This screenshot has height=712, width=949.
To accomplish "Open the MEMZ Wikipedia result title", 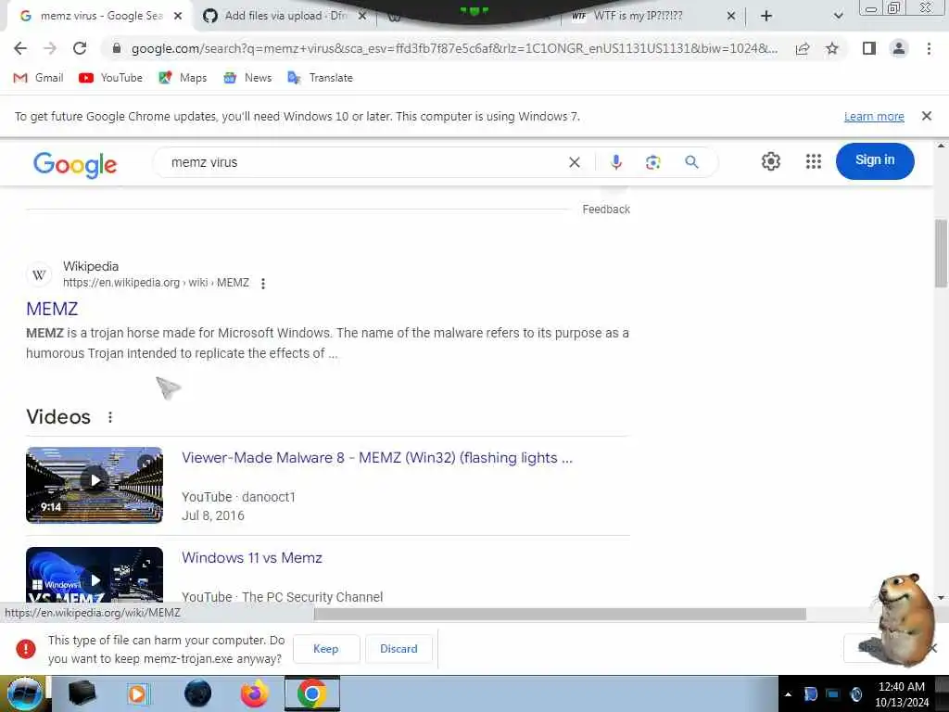I will point(52,309).
